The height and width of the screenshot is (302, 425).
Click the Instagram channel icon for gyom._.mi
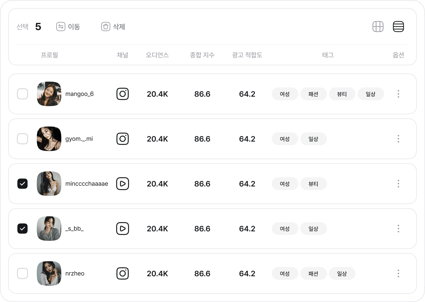click(x=123, y=139)
